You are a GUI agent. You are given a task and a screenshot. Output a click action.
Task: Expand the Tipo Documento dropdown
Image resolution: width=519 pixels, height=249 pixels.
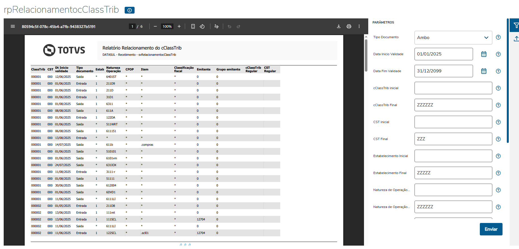coord(453,38)
